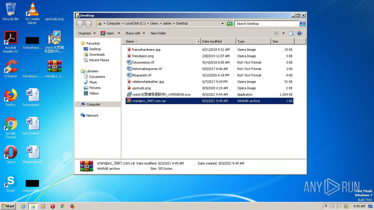Open Google Chrome desktop shortcut
Screen dimensions: 374x210
(11, 128)
